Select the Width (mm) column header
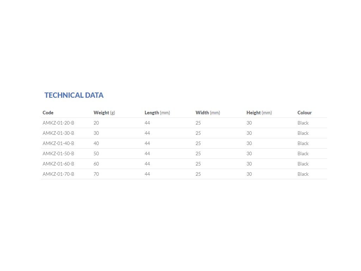The image size is (361, 271). point(208,113)
